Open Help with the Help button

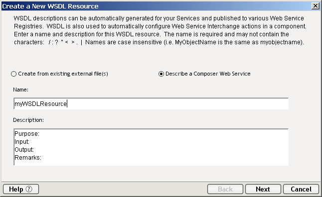21,189
